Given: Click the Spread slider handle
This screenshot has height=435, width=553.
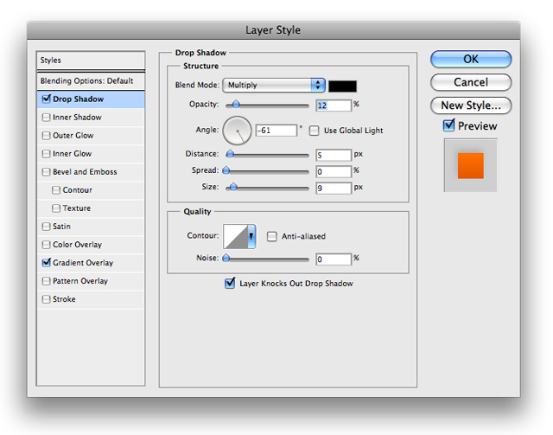Looking at the screenshot, I should click(x=226, y=170).
